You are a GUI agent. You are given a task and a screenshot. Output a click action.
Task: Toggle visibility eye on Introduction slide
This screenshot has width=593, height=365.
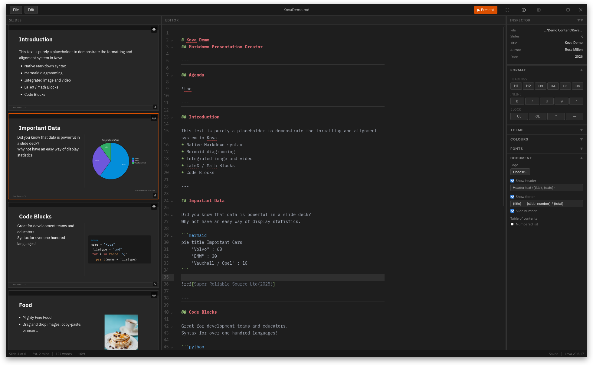154,30
